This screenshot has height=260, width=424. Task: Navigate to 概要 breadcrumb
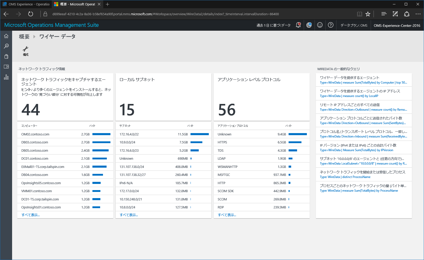[x=24, y=36]
